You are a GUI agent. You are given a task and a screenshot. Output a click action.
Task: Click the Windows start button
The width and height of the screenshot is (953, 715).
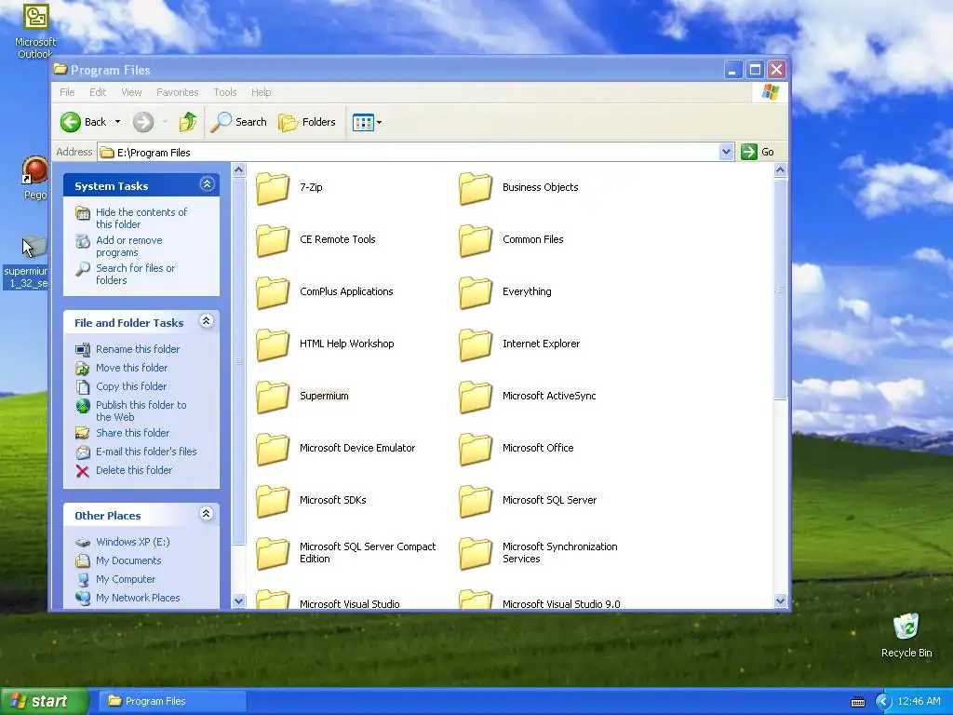[x=45, y=701]
